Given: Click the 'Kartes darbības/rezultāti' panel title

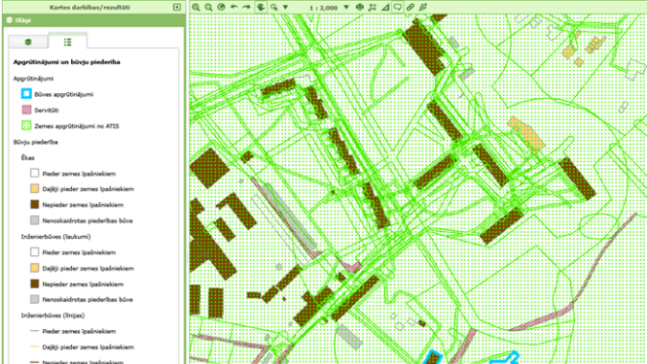Looking at the screenshot, I should [90, 7].
